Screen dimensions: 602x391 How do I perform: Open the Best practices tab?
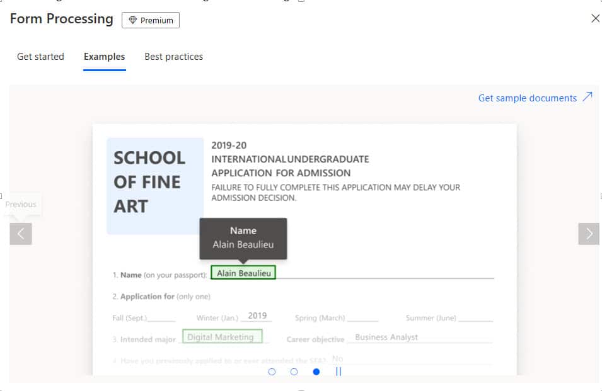click(173, 57)
